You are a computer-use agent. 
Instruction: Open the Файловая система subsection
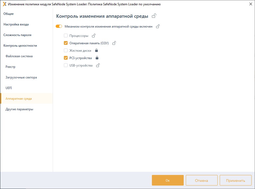(x=26, y=56)
